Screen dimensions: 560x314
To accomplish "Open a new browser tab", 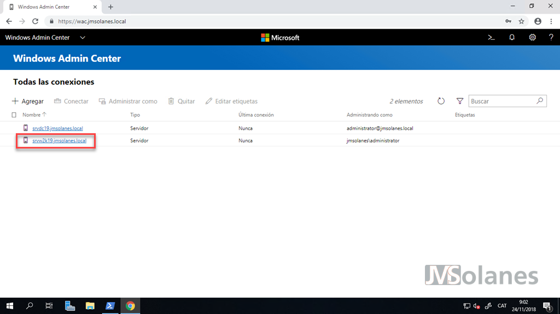I will (x=110, y=7).
